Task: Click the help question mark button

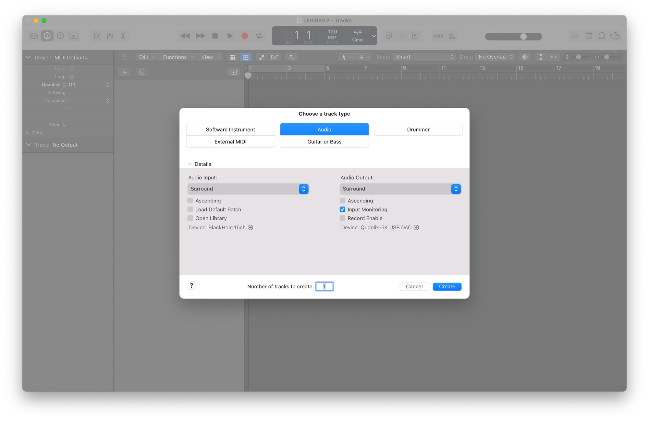Action: coord(191,286)
